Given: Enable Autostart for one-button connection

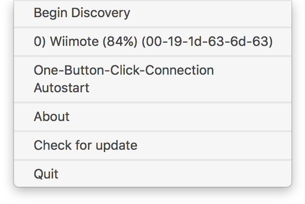Looking at the screenshot, I should coord(124,79).
